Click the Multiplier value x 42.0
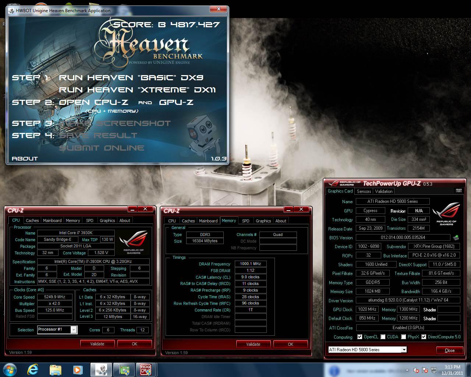The width and height of the screenshot is (471, 377). tap(54, 303)
